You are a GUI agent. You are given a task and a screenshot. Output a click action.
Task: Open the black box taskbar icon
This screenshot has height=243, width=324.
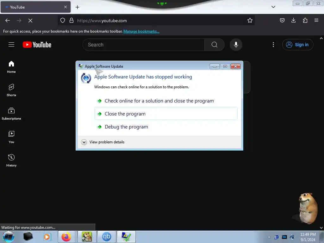28,237
